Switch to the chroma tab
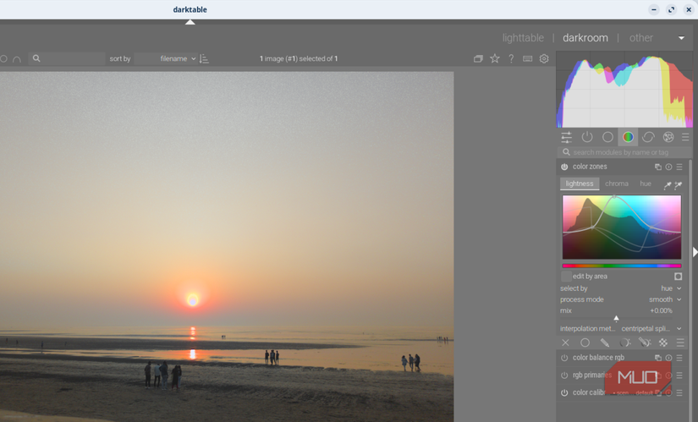The width and height of the screenshot is (698, 422). 617,184
